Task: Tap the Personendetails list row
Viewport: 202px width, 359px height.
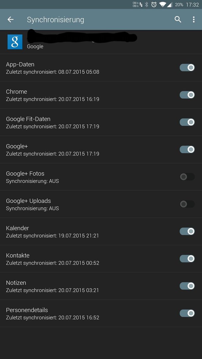Action: coord(101,313)
